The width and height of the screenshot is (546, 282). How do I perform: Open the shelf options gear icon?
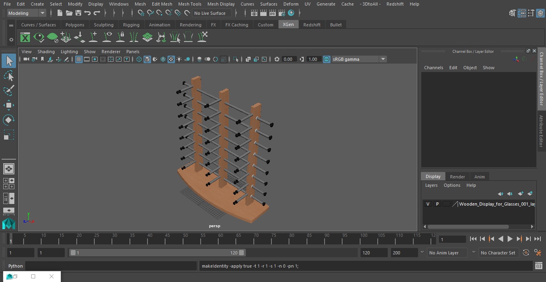(11, 40)
